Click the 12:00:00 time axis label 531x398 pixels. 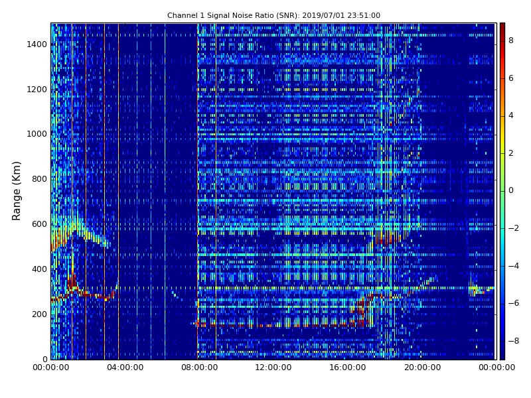273,367
